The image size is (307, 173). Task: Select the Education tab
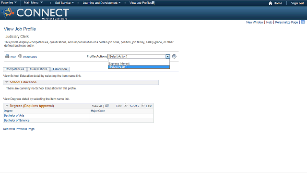coord(60,69)
